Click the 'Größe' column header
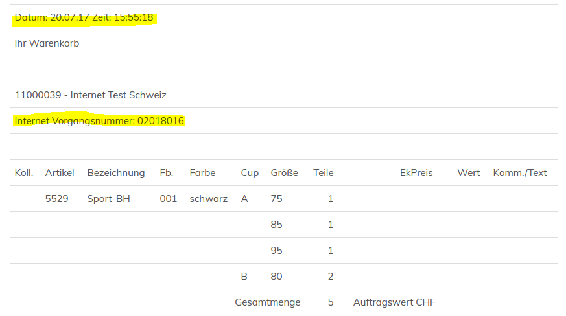Viewport: 566px width, 316px height. click(x=285, y=173)
